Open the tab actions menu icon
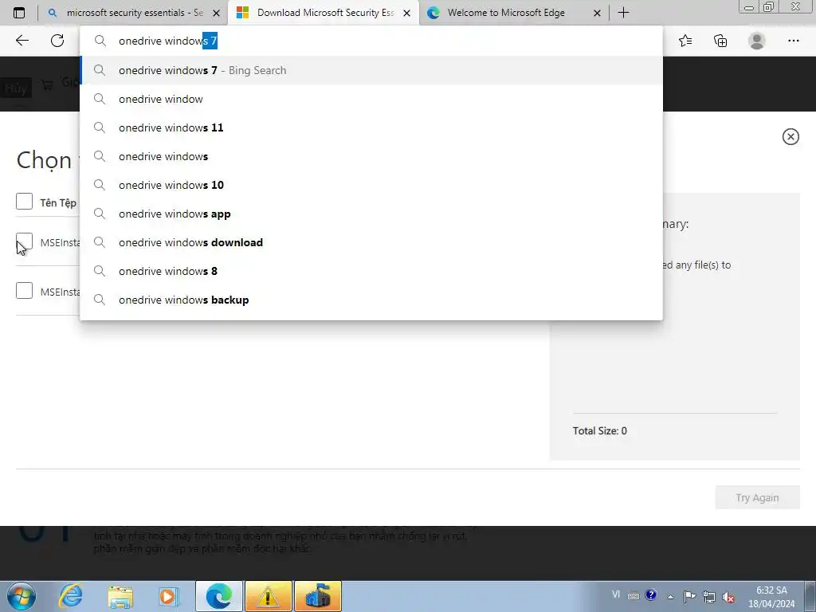Viewport: 816px width, 612px height. (19, 13)
